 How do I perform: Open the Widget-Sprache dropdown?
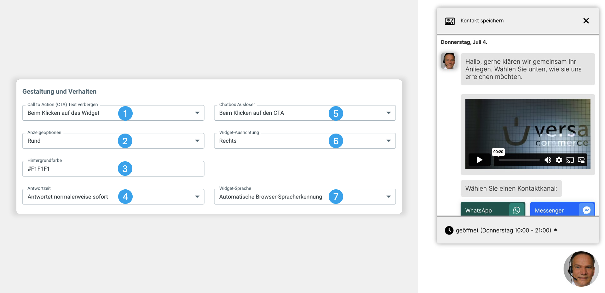coord(305,197)
